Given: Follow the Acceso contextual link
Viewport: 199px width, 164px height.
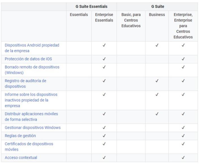Looking at the screenshot, I should 21,157.
